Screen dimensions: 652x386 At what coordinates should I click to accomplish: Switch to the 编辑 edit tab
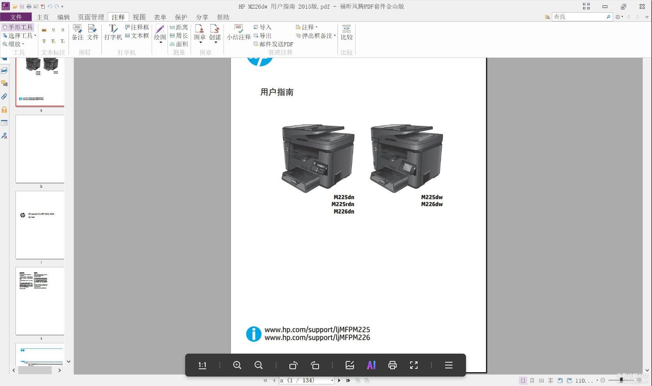pyautogui.click(x=64, y=17)
